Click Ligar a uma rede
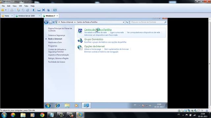This screenshot has height=118, width=211. 117,32
